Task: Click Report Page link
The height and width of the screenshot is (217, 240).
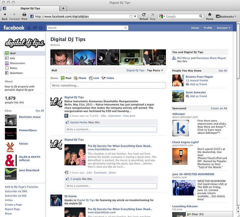Action: pyautogui.click(x=12, y=209)
